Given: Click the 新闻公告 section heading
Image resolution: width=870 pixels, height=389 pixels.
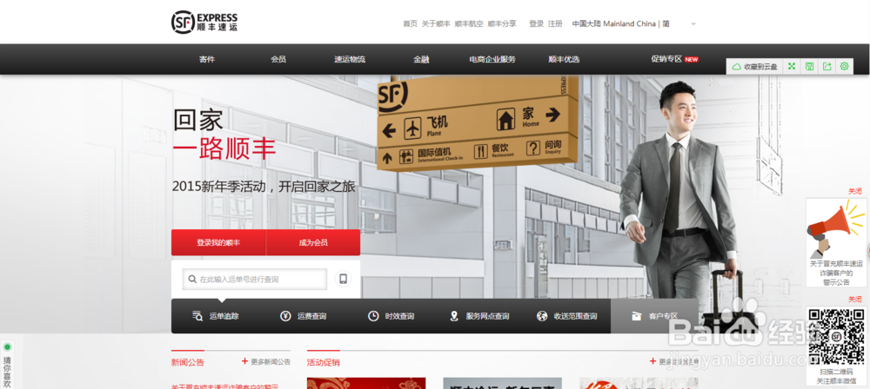Looking at the screenshot, I should [188, 362].
